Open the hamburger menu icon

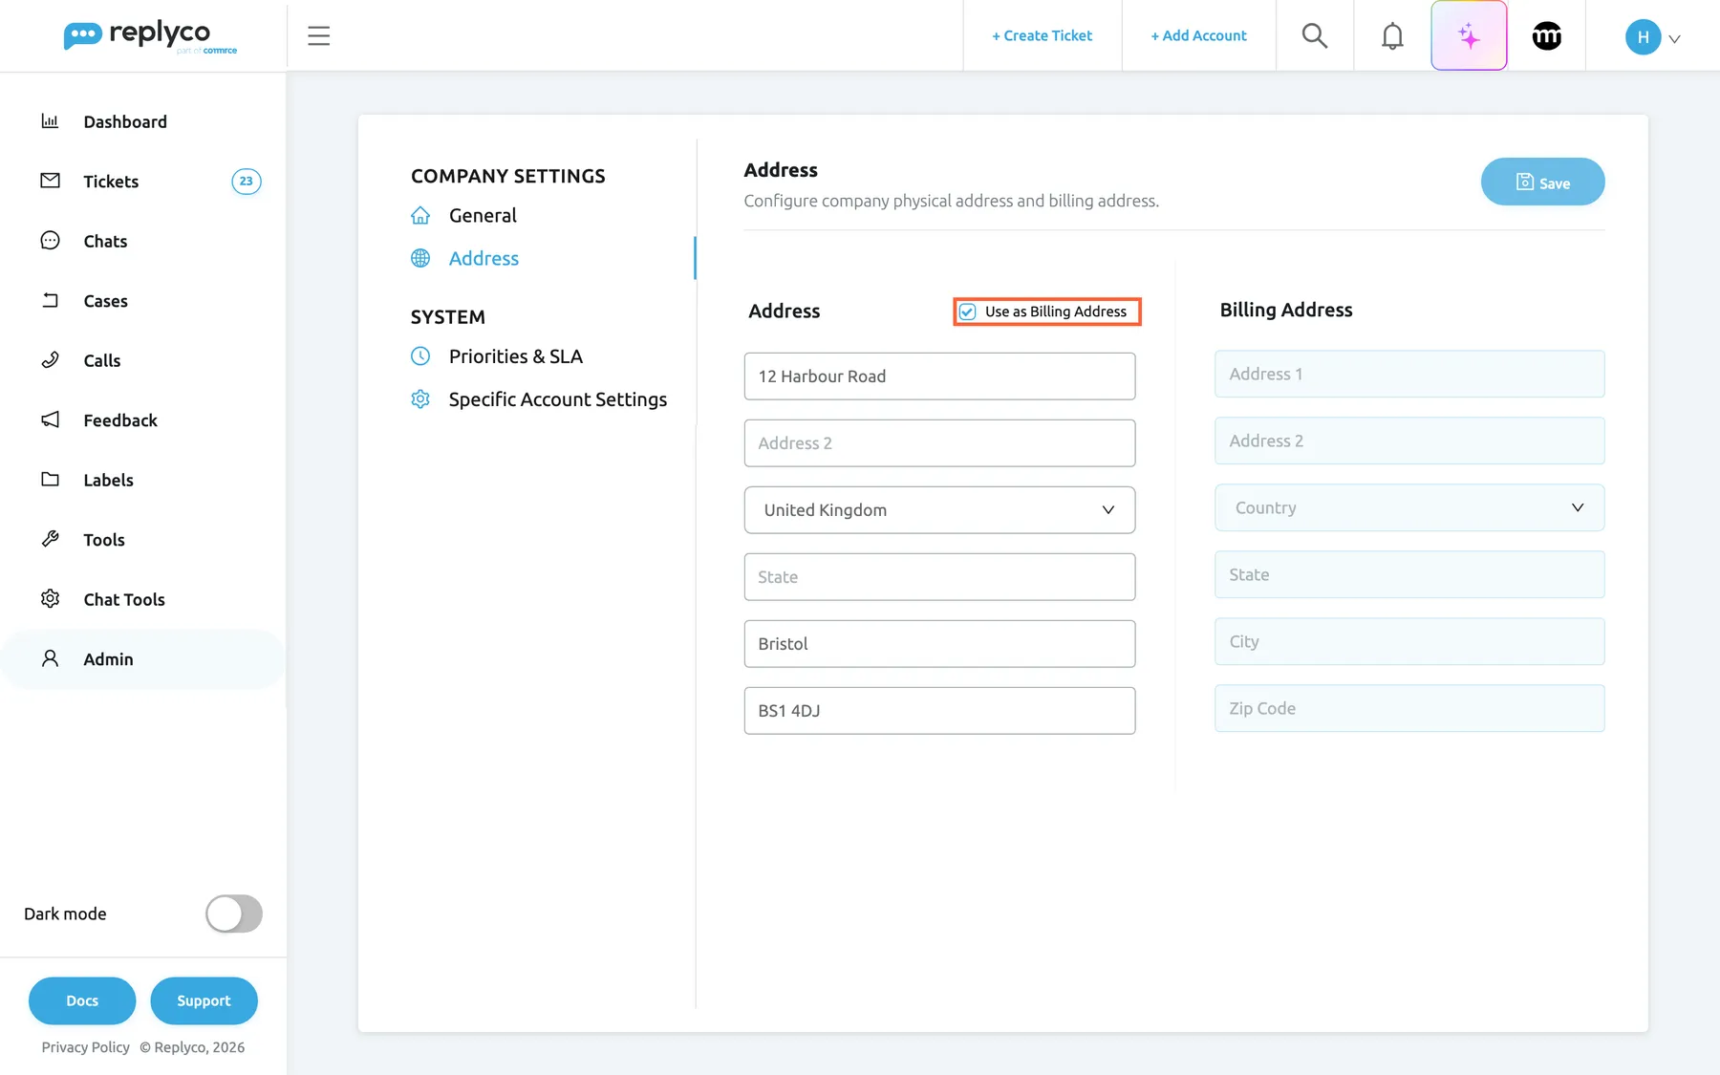pyautogui.click(x=318, y=36)
